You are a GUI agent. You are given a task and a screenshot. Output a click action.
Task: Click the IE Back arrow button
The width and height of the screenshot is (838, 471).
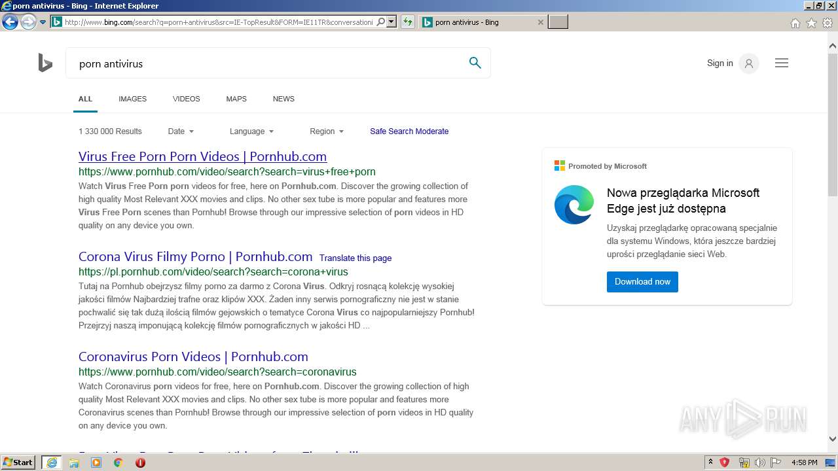[10, 22]
